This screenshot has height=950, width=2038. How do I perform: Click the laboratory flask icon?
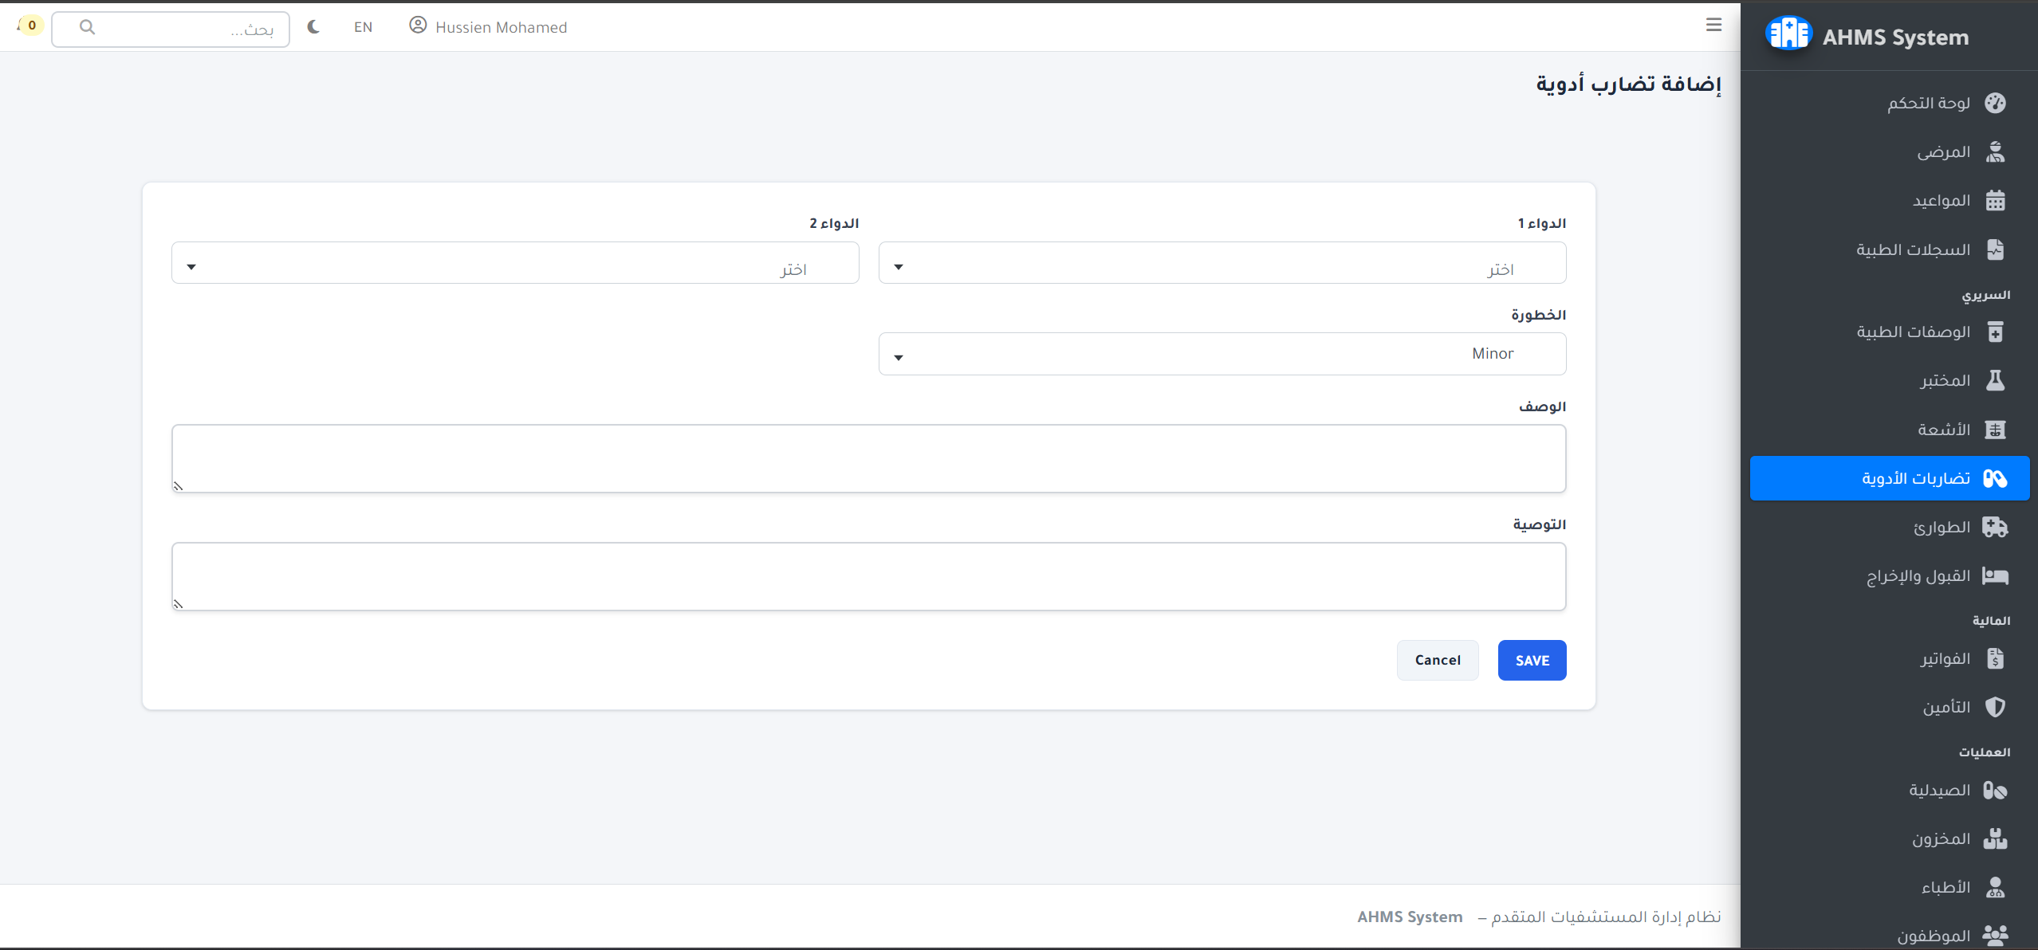click(1994, 380)
